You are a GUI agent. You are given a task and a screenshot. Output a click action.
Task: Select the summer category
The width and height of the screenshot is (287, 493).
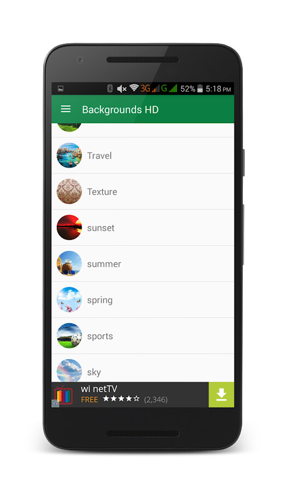pyautogui.click(x=143, y=264)
